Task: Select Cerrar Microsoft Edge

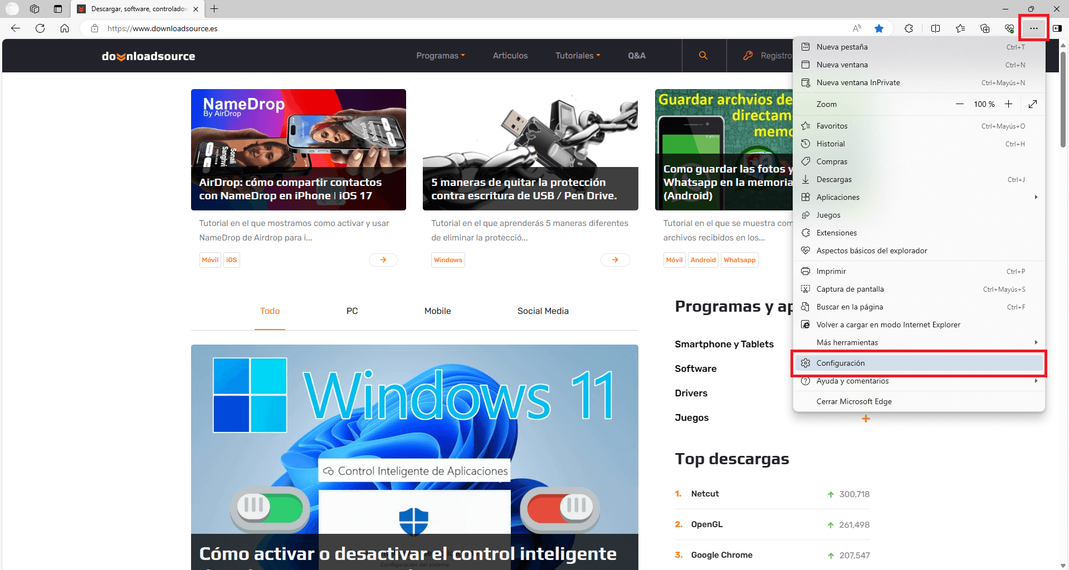Action: pos(919,401)
